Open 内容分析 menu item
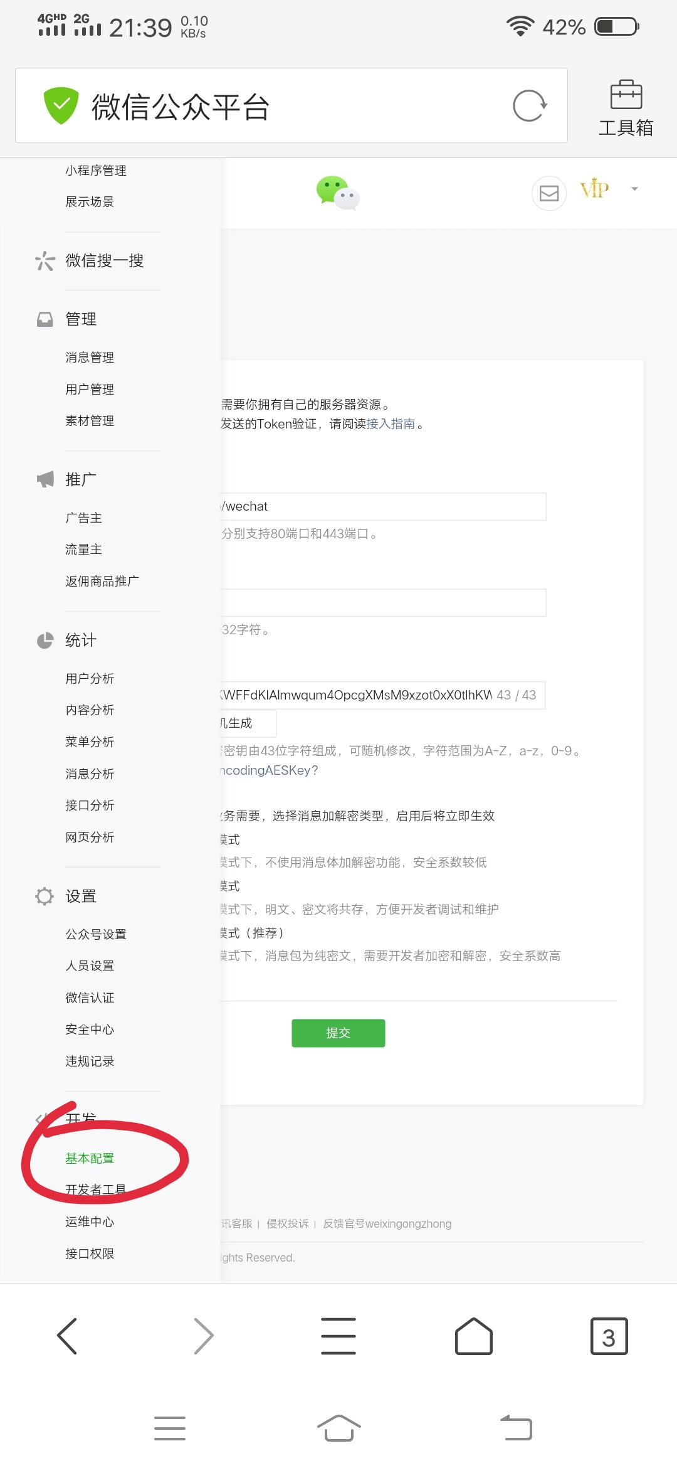677x1468 pixels. (90, 710)
